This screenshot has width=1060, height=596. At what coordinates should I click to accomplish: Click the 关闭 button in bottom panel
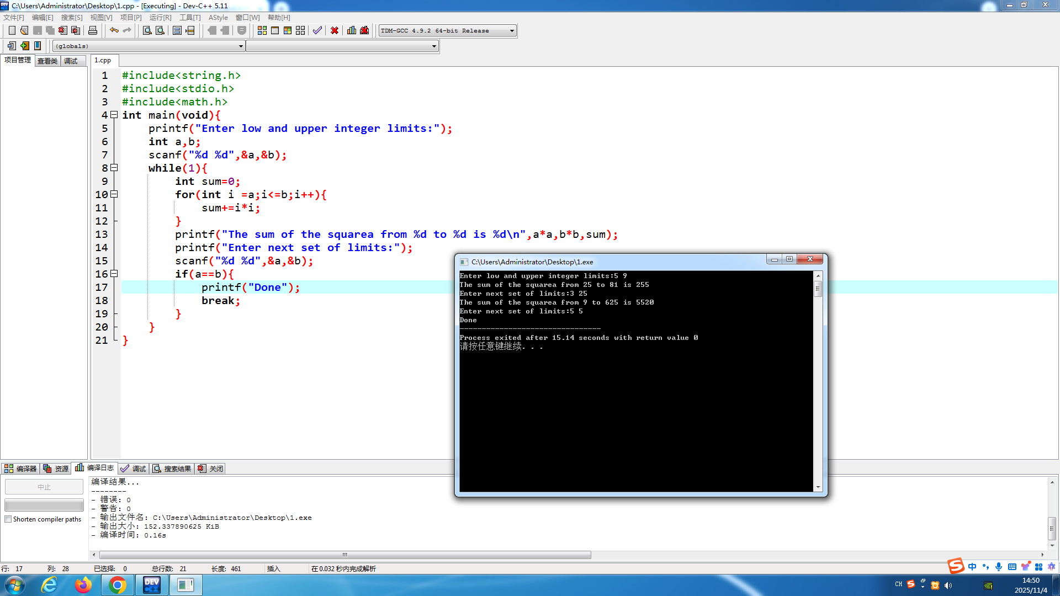coord(211,469)
